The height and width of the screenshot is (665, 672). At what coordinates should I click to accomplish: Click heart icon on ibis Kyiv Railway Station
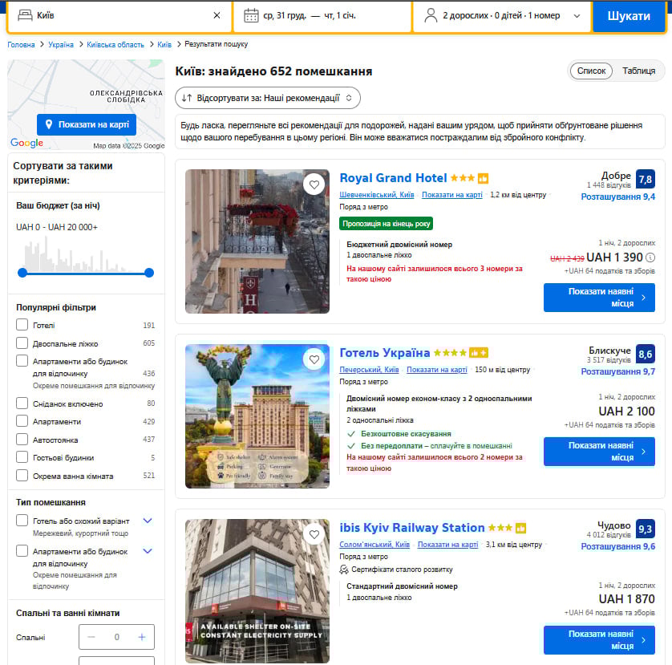click(x=314, y=534)
